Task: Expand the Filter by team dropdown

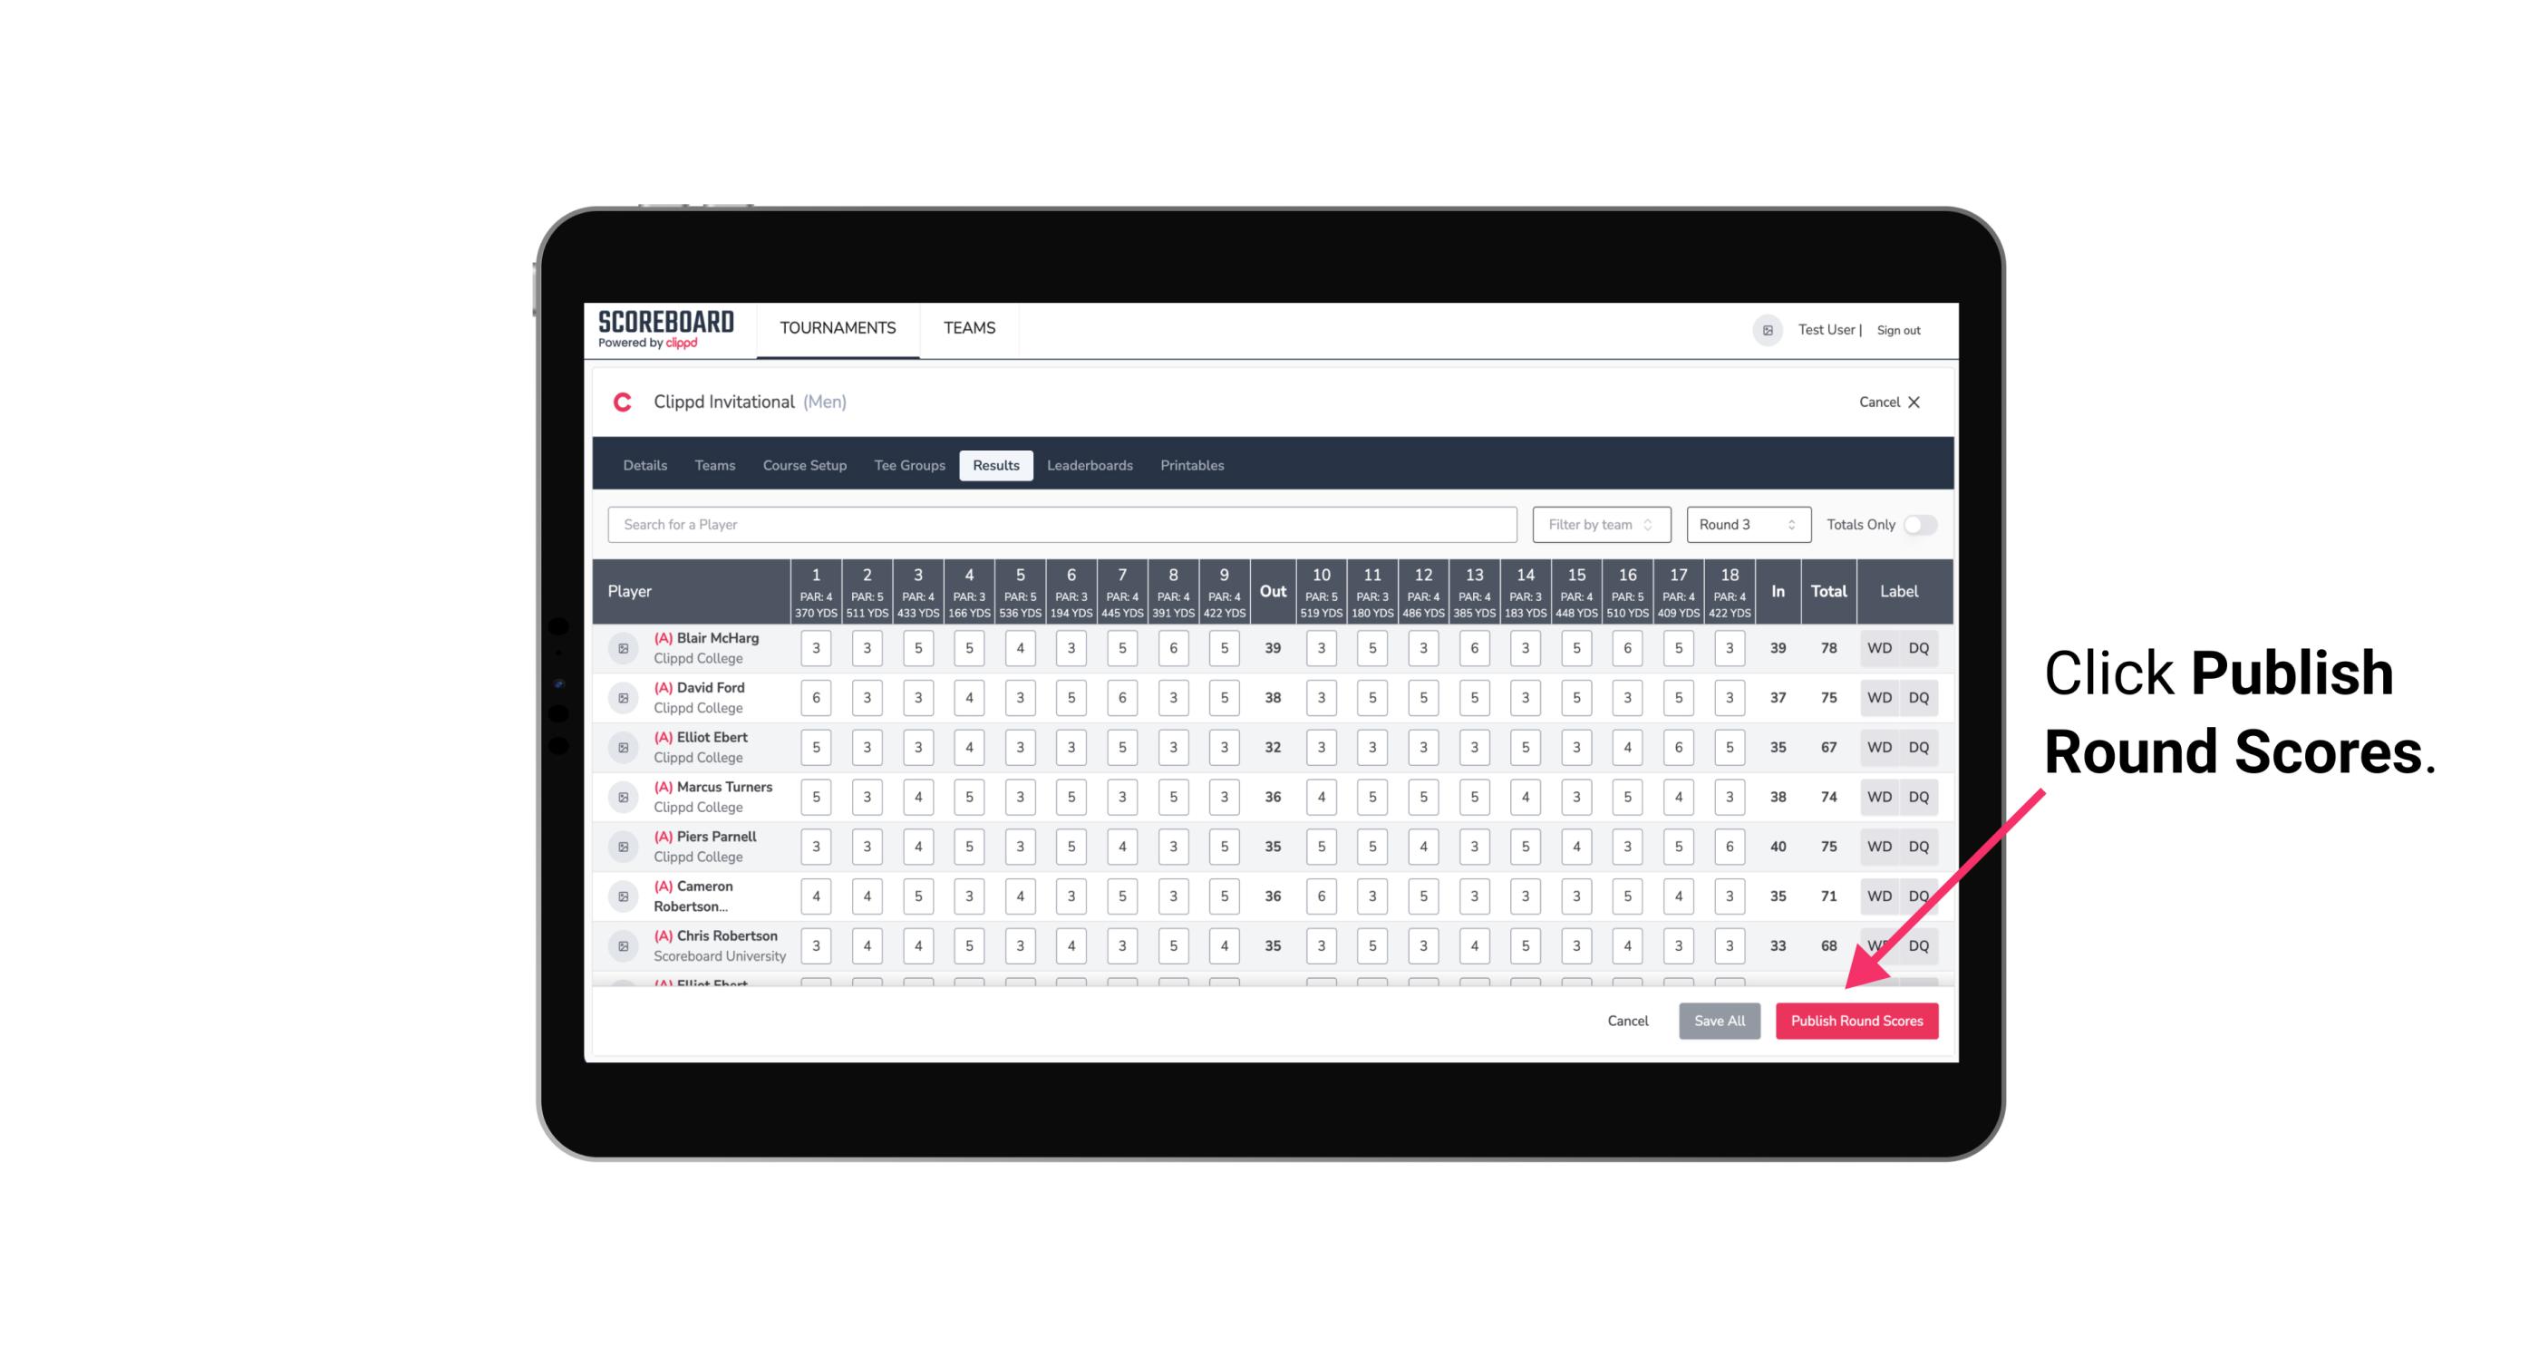Action: coord(1601,523)
